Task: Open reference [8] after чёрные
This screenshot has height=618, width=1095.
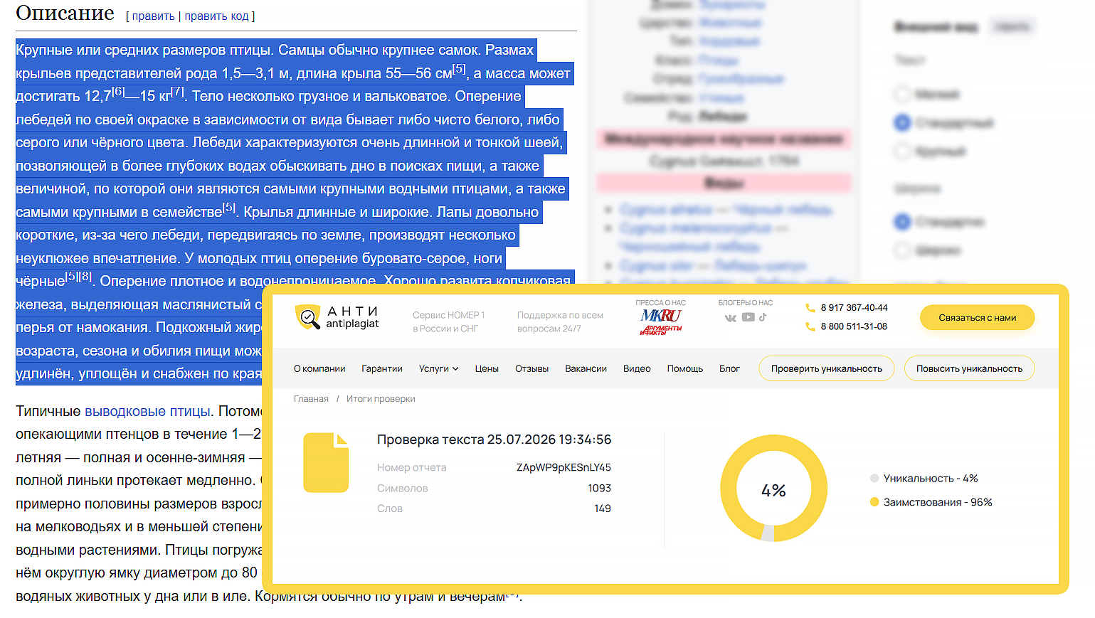Action: coord(85,277)
